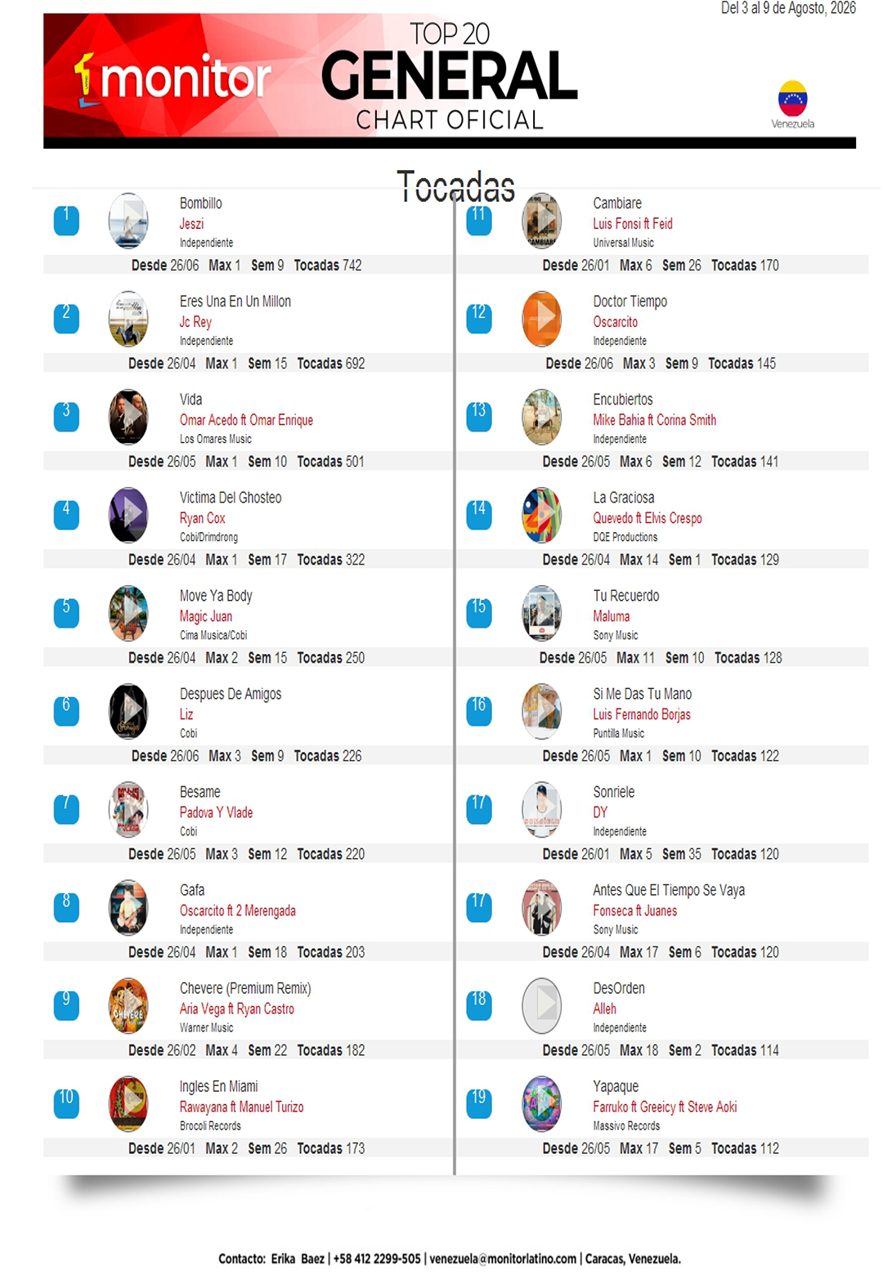The image size is (883, 1288).
Task: Play Chevere (Premium Remix) cover thumbnail
Action: coord(128,1005)
